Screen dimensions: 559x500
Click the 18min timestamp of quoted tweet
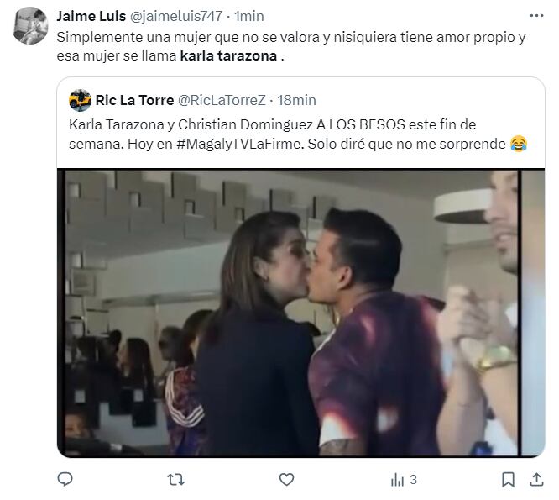pyautogui.click(x=296, y=100)
